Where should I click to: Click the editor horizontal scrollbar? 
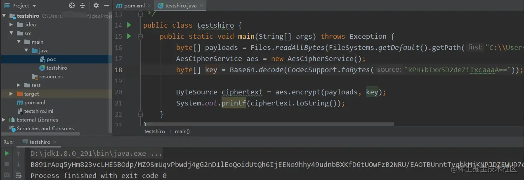point(268,124)
